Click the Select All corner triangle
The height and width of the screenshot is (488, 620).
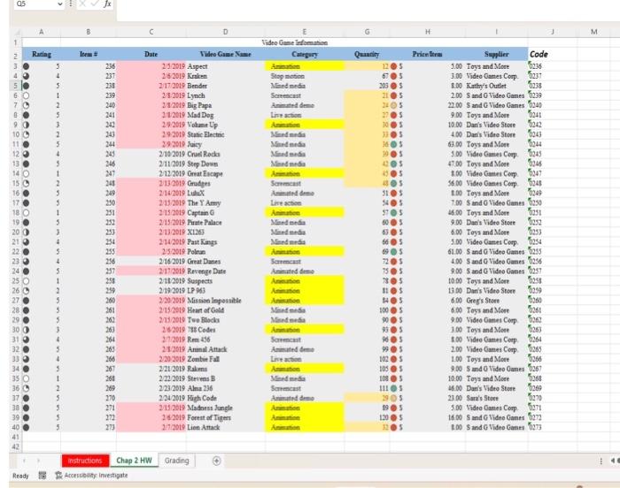coord(17,33)
